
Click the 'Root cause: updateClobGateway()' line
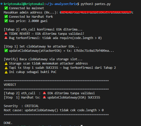[54, 110]
